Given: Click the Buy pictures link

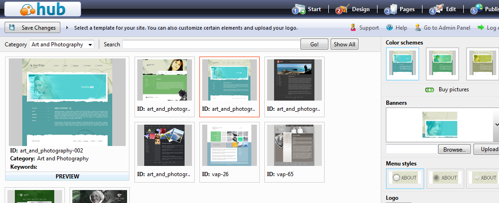Looking at the screenshot, I should pyautogui.click(x=453, y=89).
